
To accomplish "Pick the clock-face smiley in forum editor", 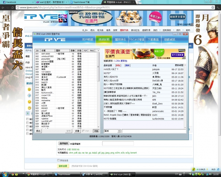I will tap(29, 96).
